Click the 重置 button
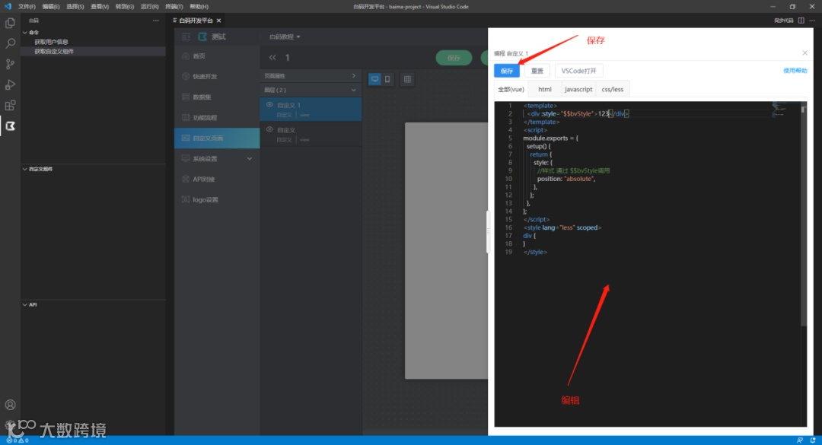Image resolution: width=822 pixels, height=445 pixels. point(537,71)
